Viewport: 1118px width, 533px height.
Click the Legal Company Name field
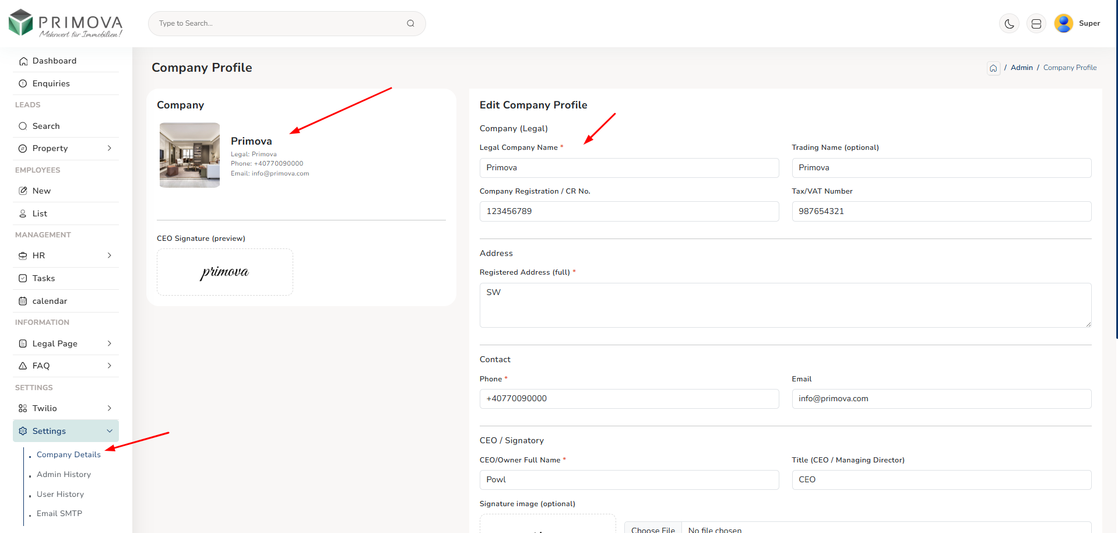click(x=628, y=168)
